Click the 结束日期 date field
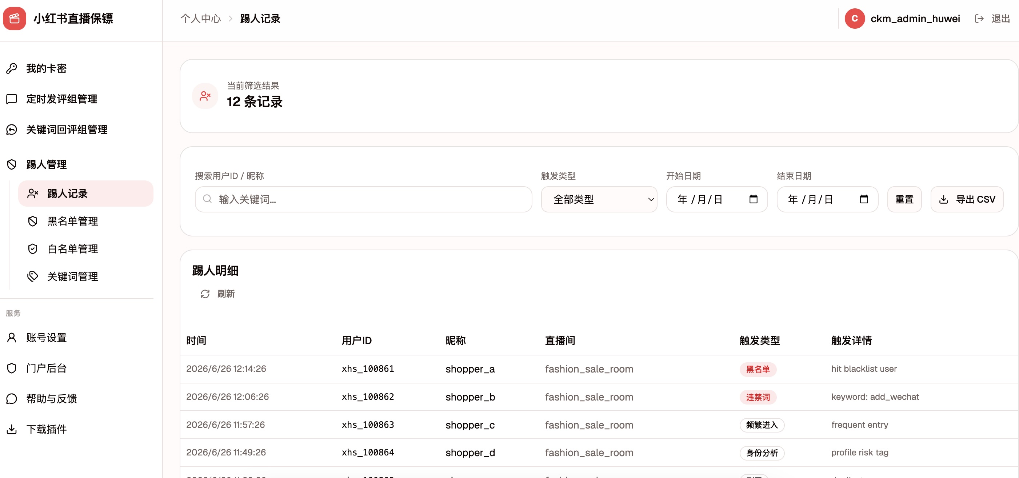This screenshot has width=1019, height=478. [828, 199]
